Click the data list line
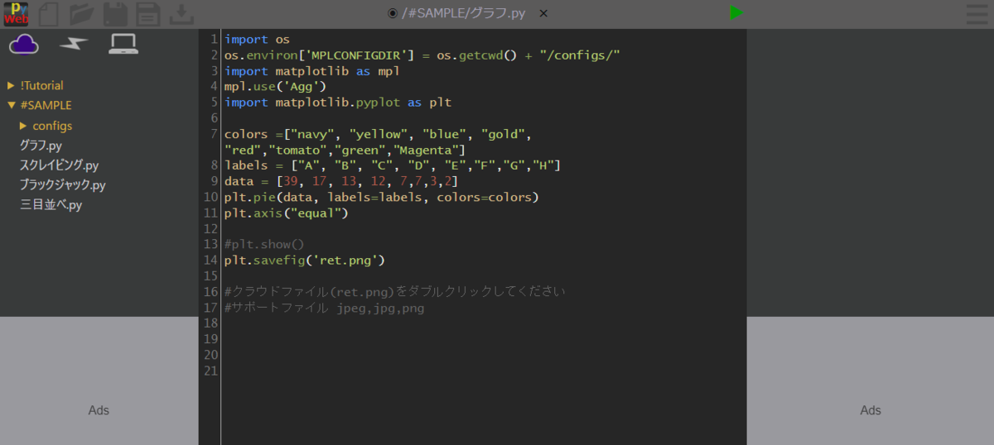Image resolution: width=994 pixels, height=445 pixels. point(340,181)
